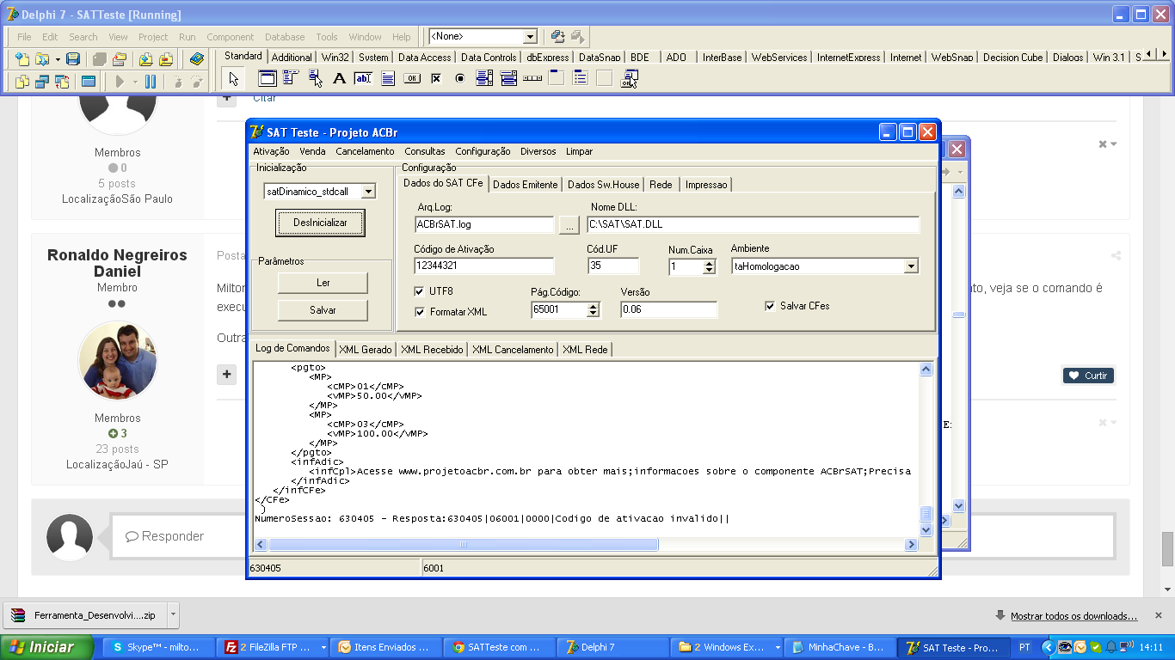This screenshot has width=1175, height=660.
Task: Click Salvar parameters button
Action: coord(323,310)
